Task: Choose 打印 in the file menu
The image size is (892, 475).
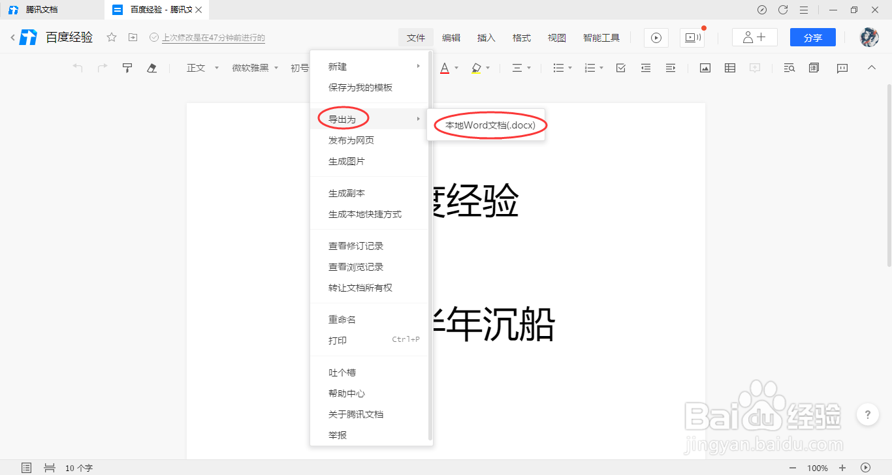Action: pos(369,341)
